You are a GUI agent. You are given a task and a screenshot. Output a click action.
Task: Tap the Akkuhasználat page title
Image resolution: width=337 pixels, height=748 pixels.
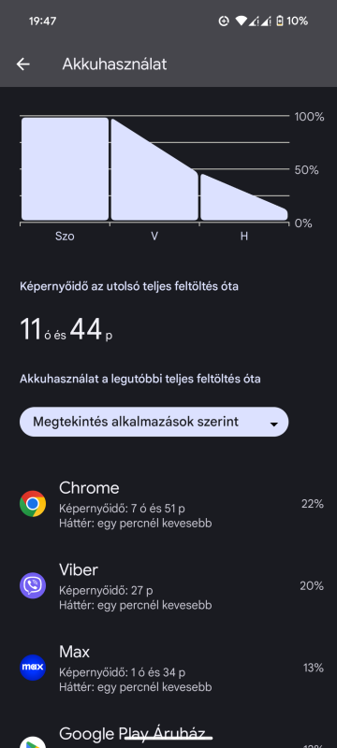tap(114, 65)
